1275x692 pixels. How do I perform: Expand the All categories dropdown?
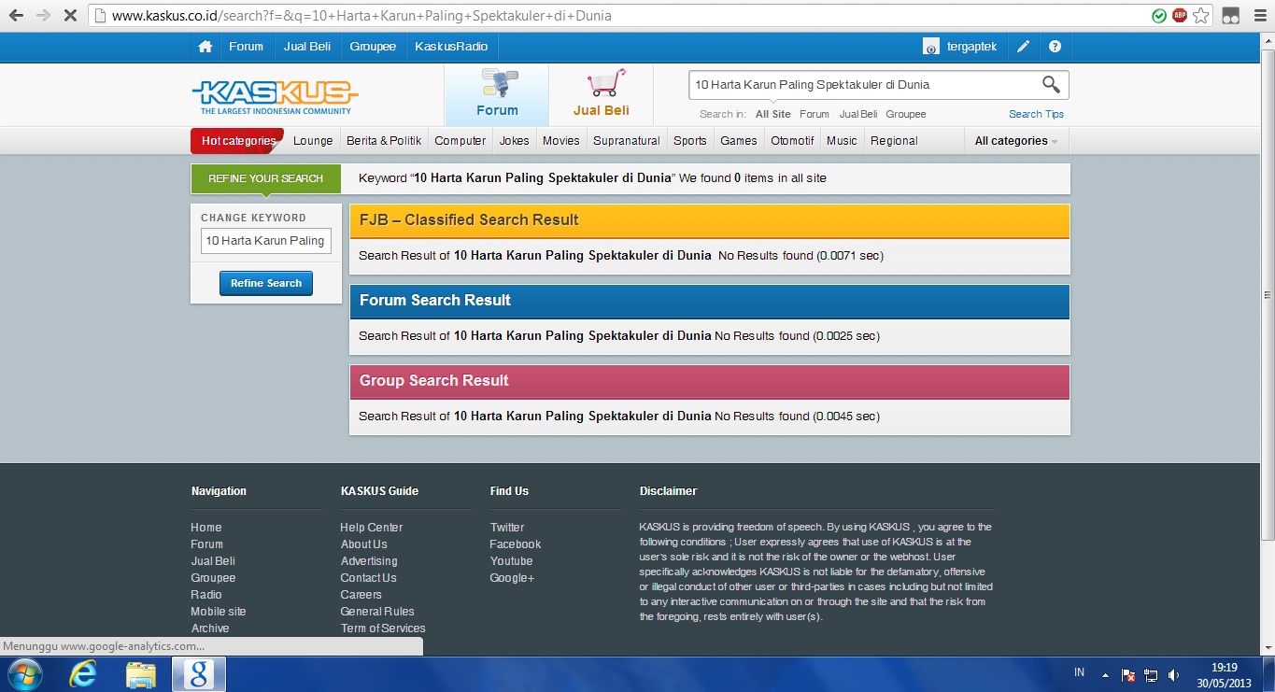click(x=1016, y=141)
